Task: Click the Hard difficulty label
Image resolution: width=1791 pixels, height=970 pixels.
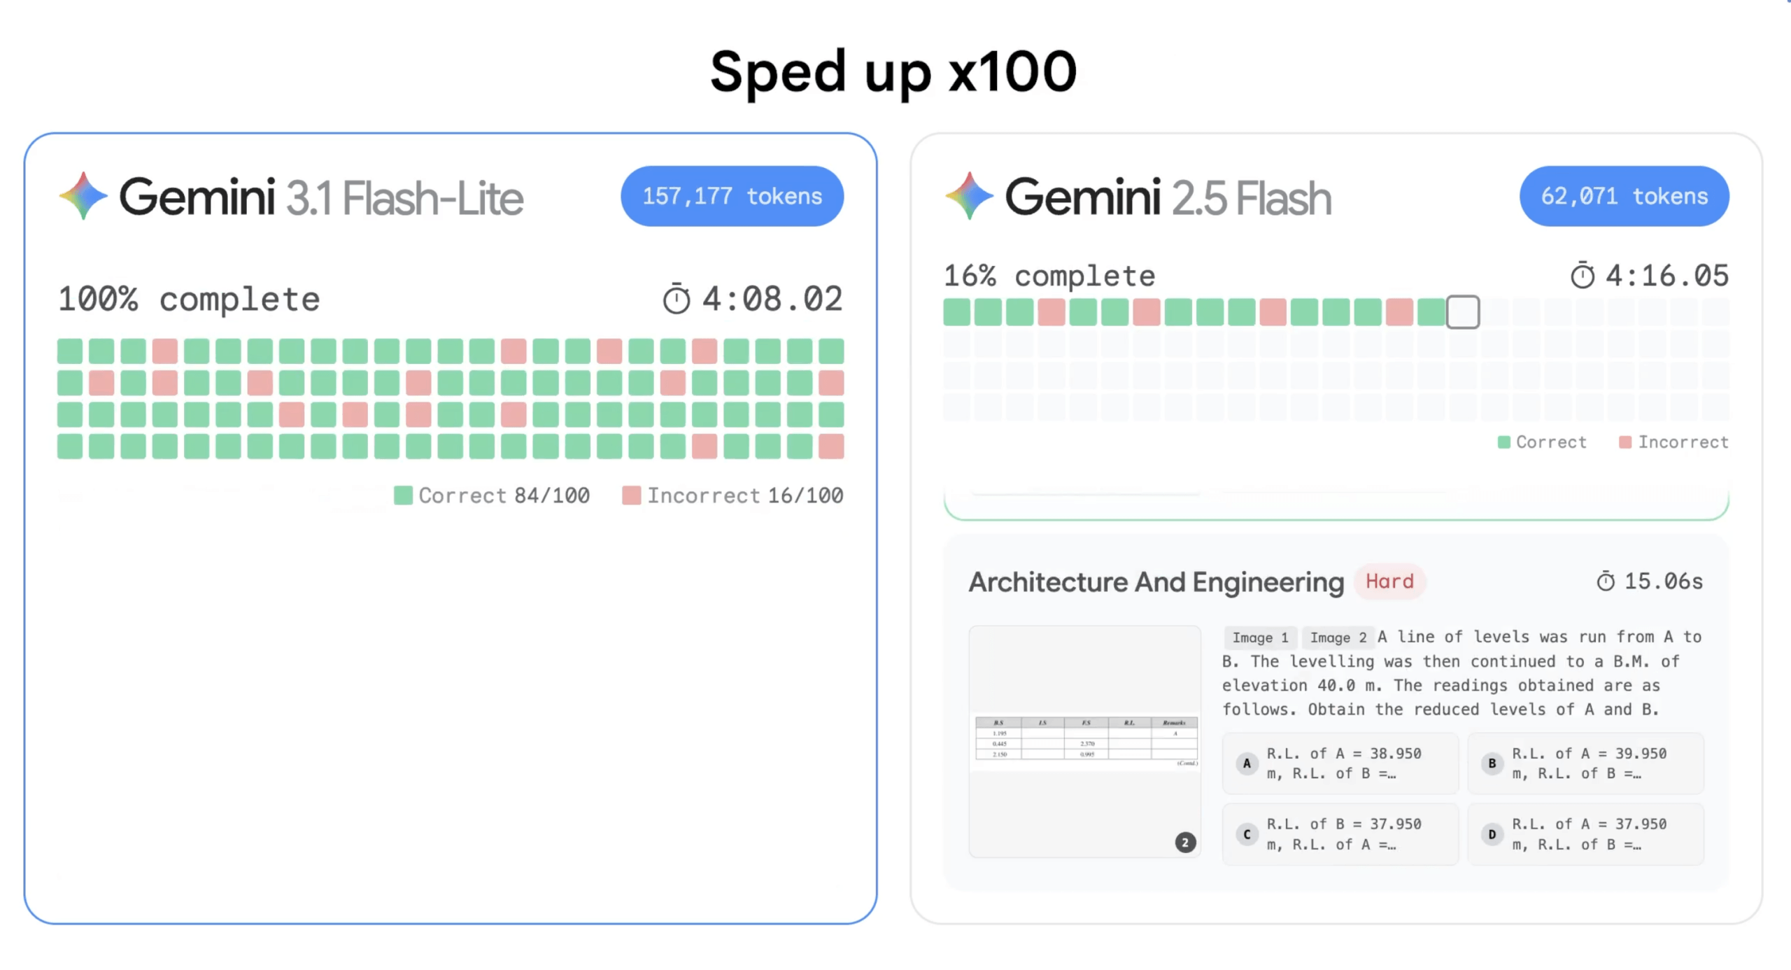Action: click(x=1389, y=581)
